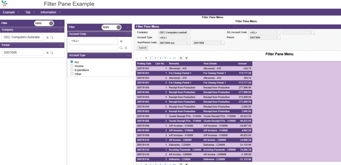Screen dimensions: 341x165
Task: Toggle the Apply switch in Account Code pane
Action: (x=111, y=27)
